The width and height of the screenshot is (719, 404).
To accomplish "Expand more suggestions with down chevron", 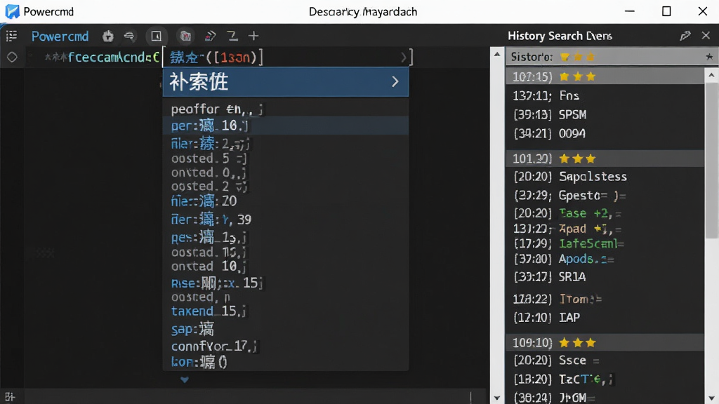I will pyautogui.click(x=185, y=379).
